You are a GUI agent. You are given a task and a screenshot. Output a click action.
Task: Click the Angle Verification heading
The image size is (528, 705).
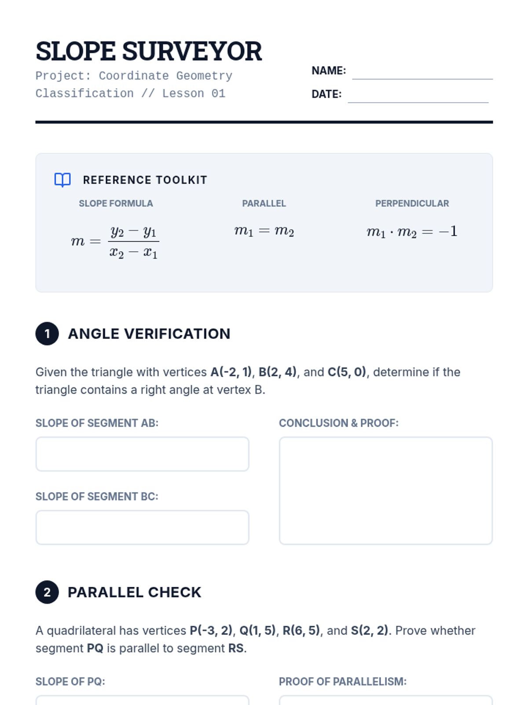point(149,334)
